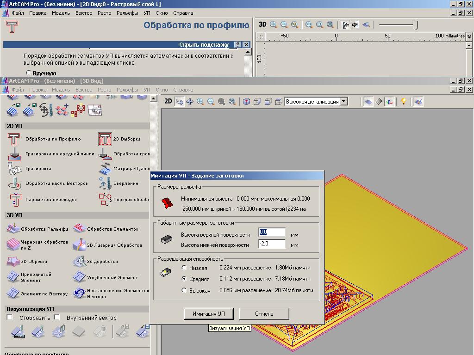The height and width of the screenshot is (355, 474).
Task: Click scroll up arrow in hint panel
Action: 248,52
